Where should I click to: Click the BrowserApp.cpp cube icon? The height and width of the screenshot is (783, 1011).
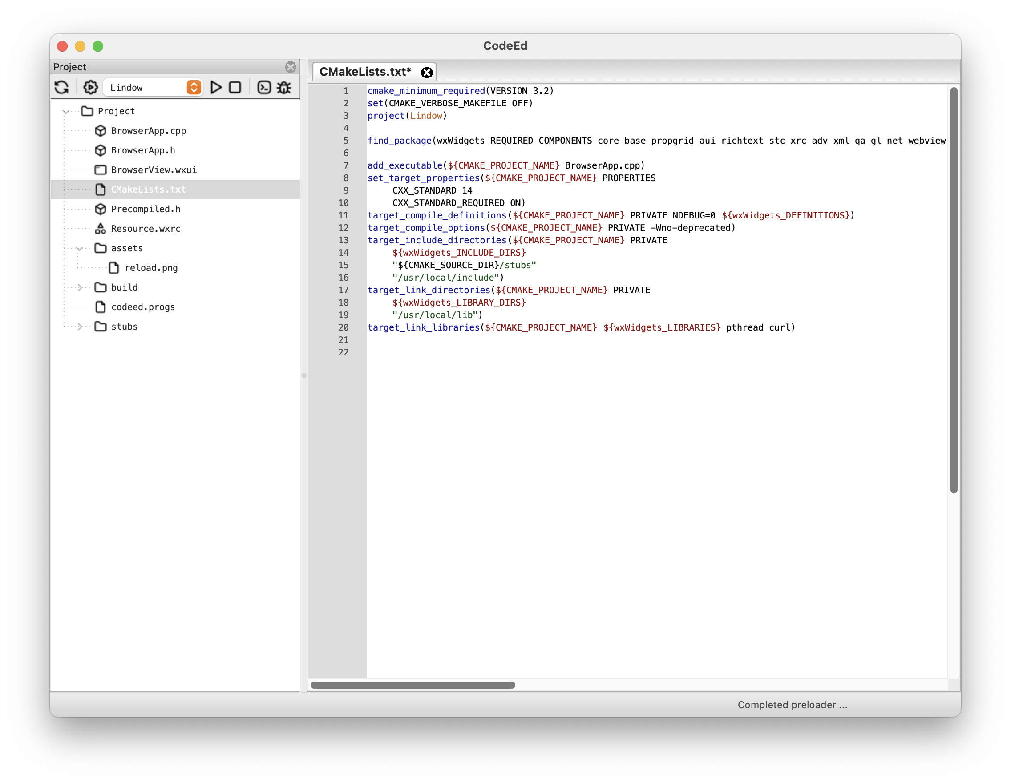[101, 131]
